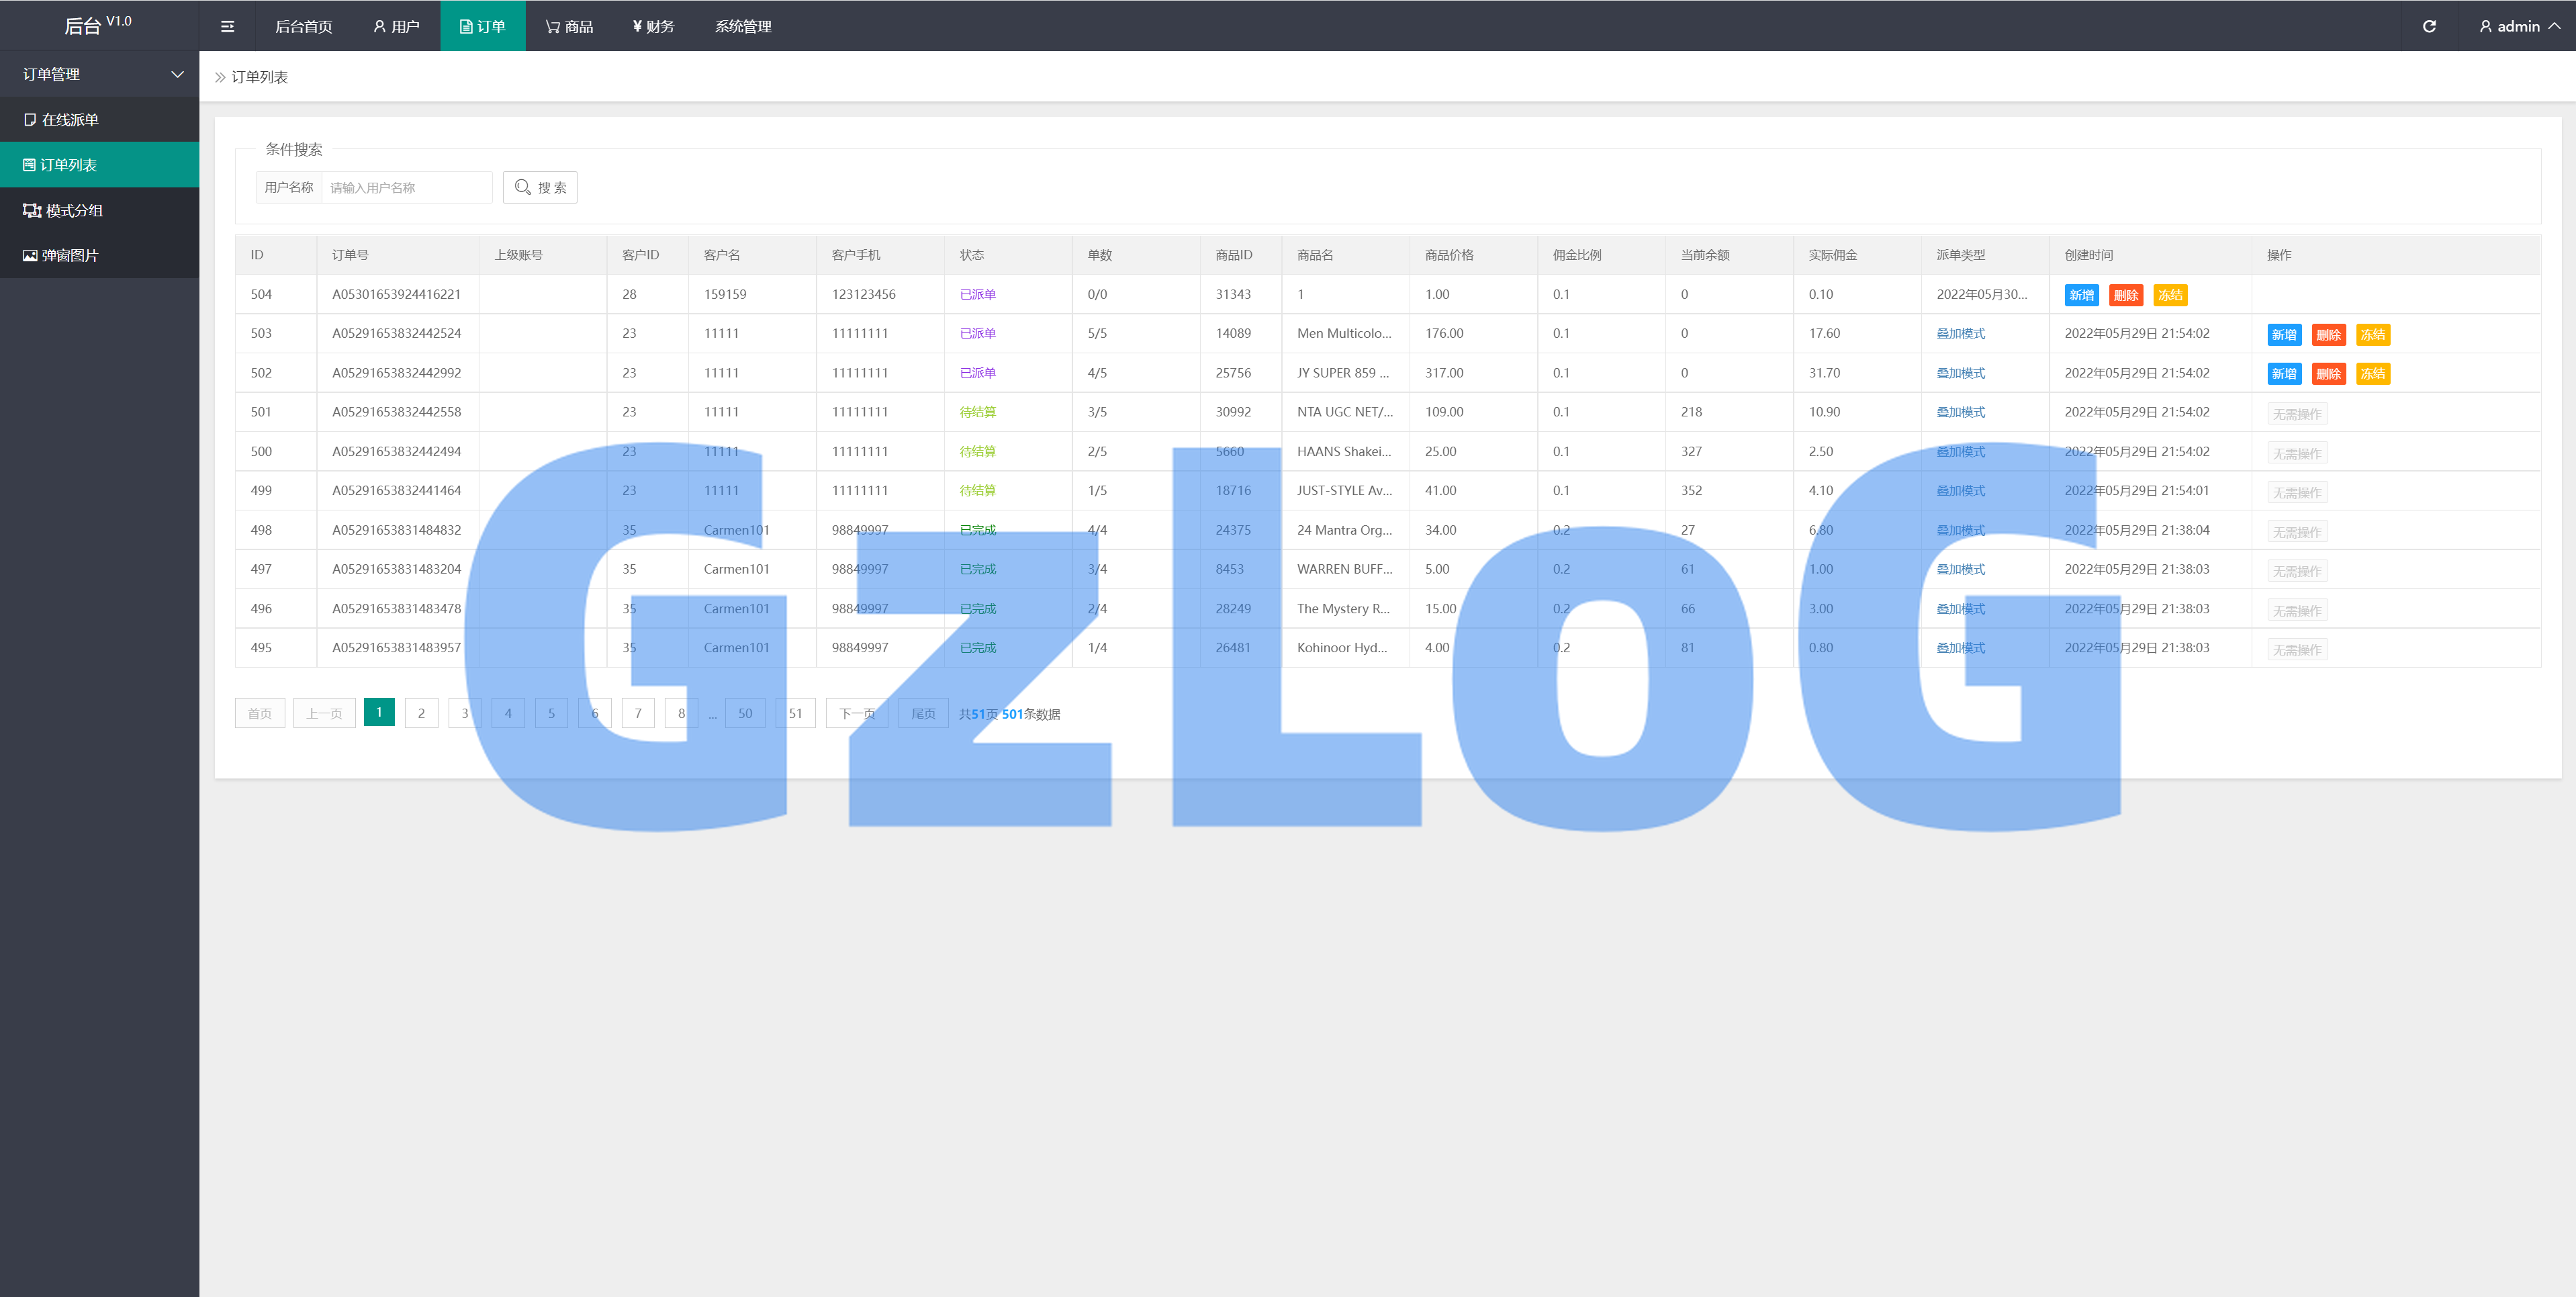Open the 商品 cart menu
The image size is (2576, 1297).
(x=570, y=26)
